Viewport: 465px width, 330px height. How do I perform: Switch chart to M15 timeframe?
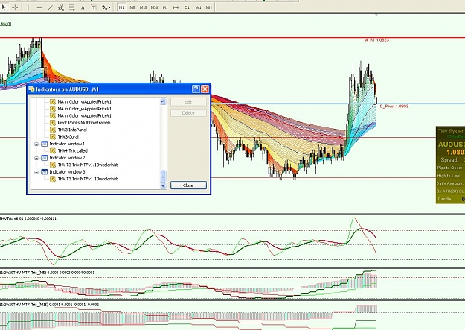tap(144, 7)
